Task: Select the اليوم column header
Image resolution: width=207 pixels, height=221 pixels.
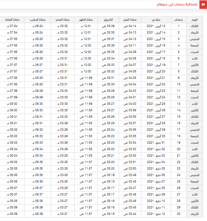Action: point(194,20)
